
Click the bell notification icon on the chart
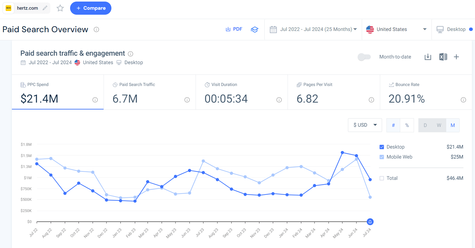click(370, 222)
